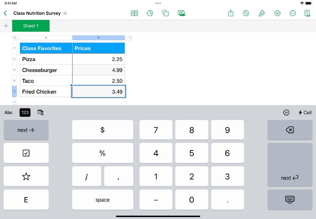Select the Sheet 1 tab
This screenshot has height=219, width=316.
click(31, 26)
